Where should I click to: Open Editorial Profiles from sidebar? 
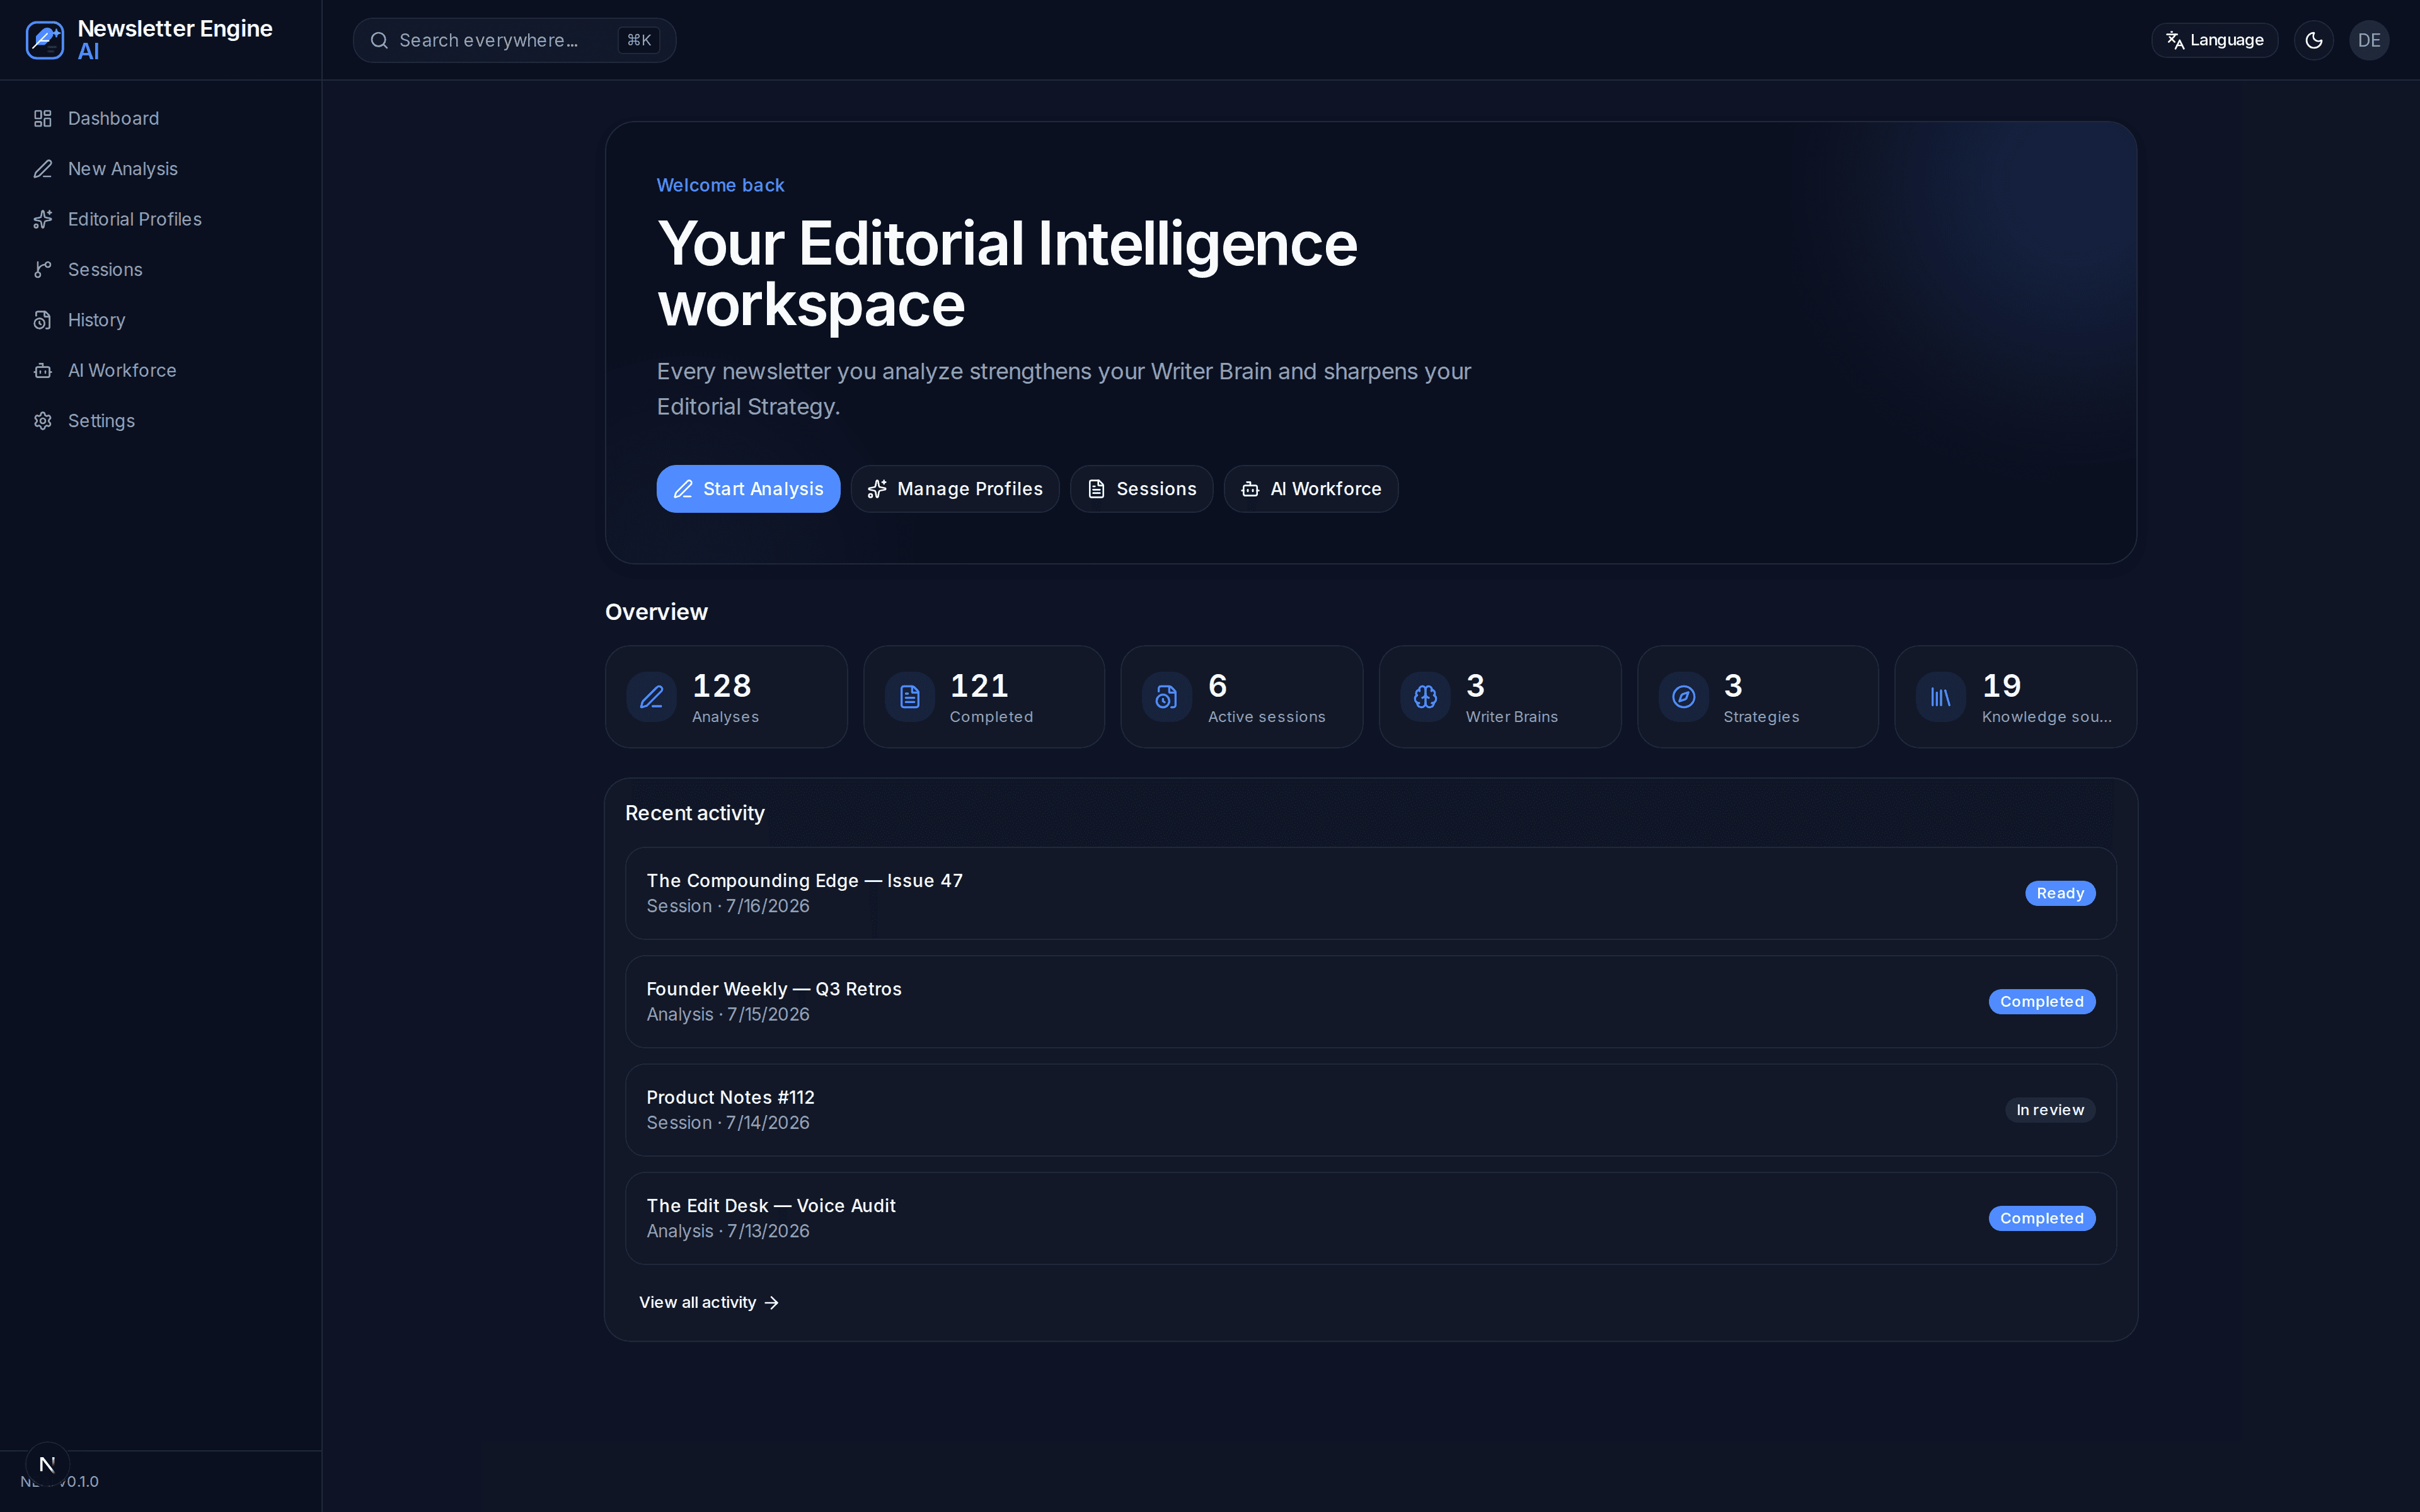(x=160, y=219)
